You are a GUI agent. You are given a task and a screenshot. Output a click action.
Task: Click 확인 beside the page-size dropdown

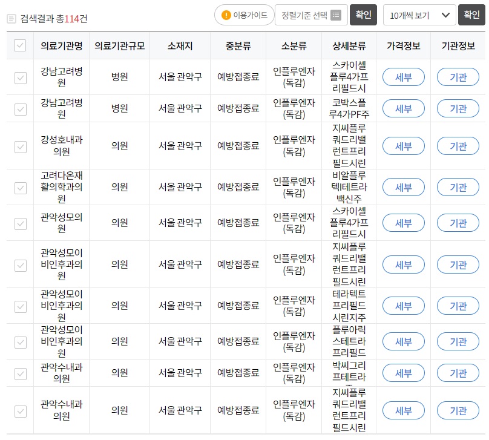coord(471,15)
